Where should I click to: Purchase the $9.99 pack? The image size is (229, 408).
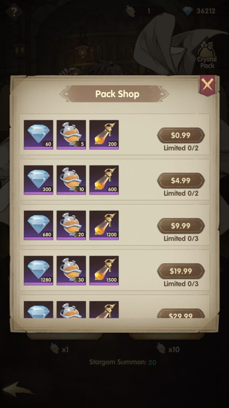click(x=181, y=226)
